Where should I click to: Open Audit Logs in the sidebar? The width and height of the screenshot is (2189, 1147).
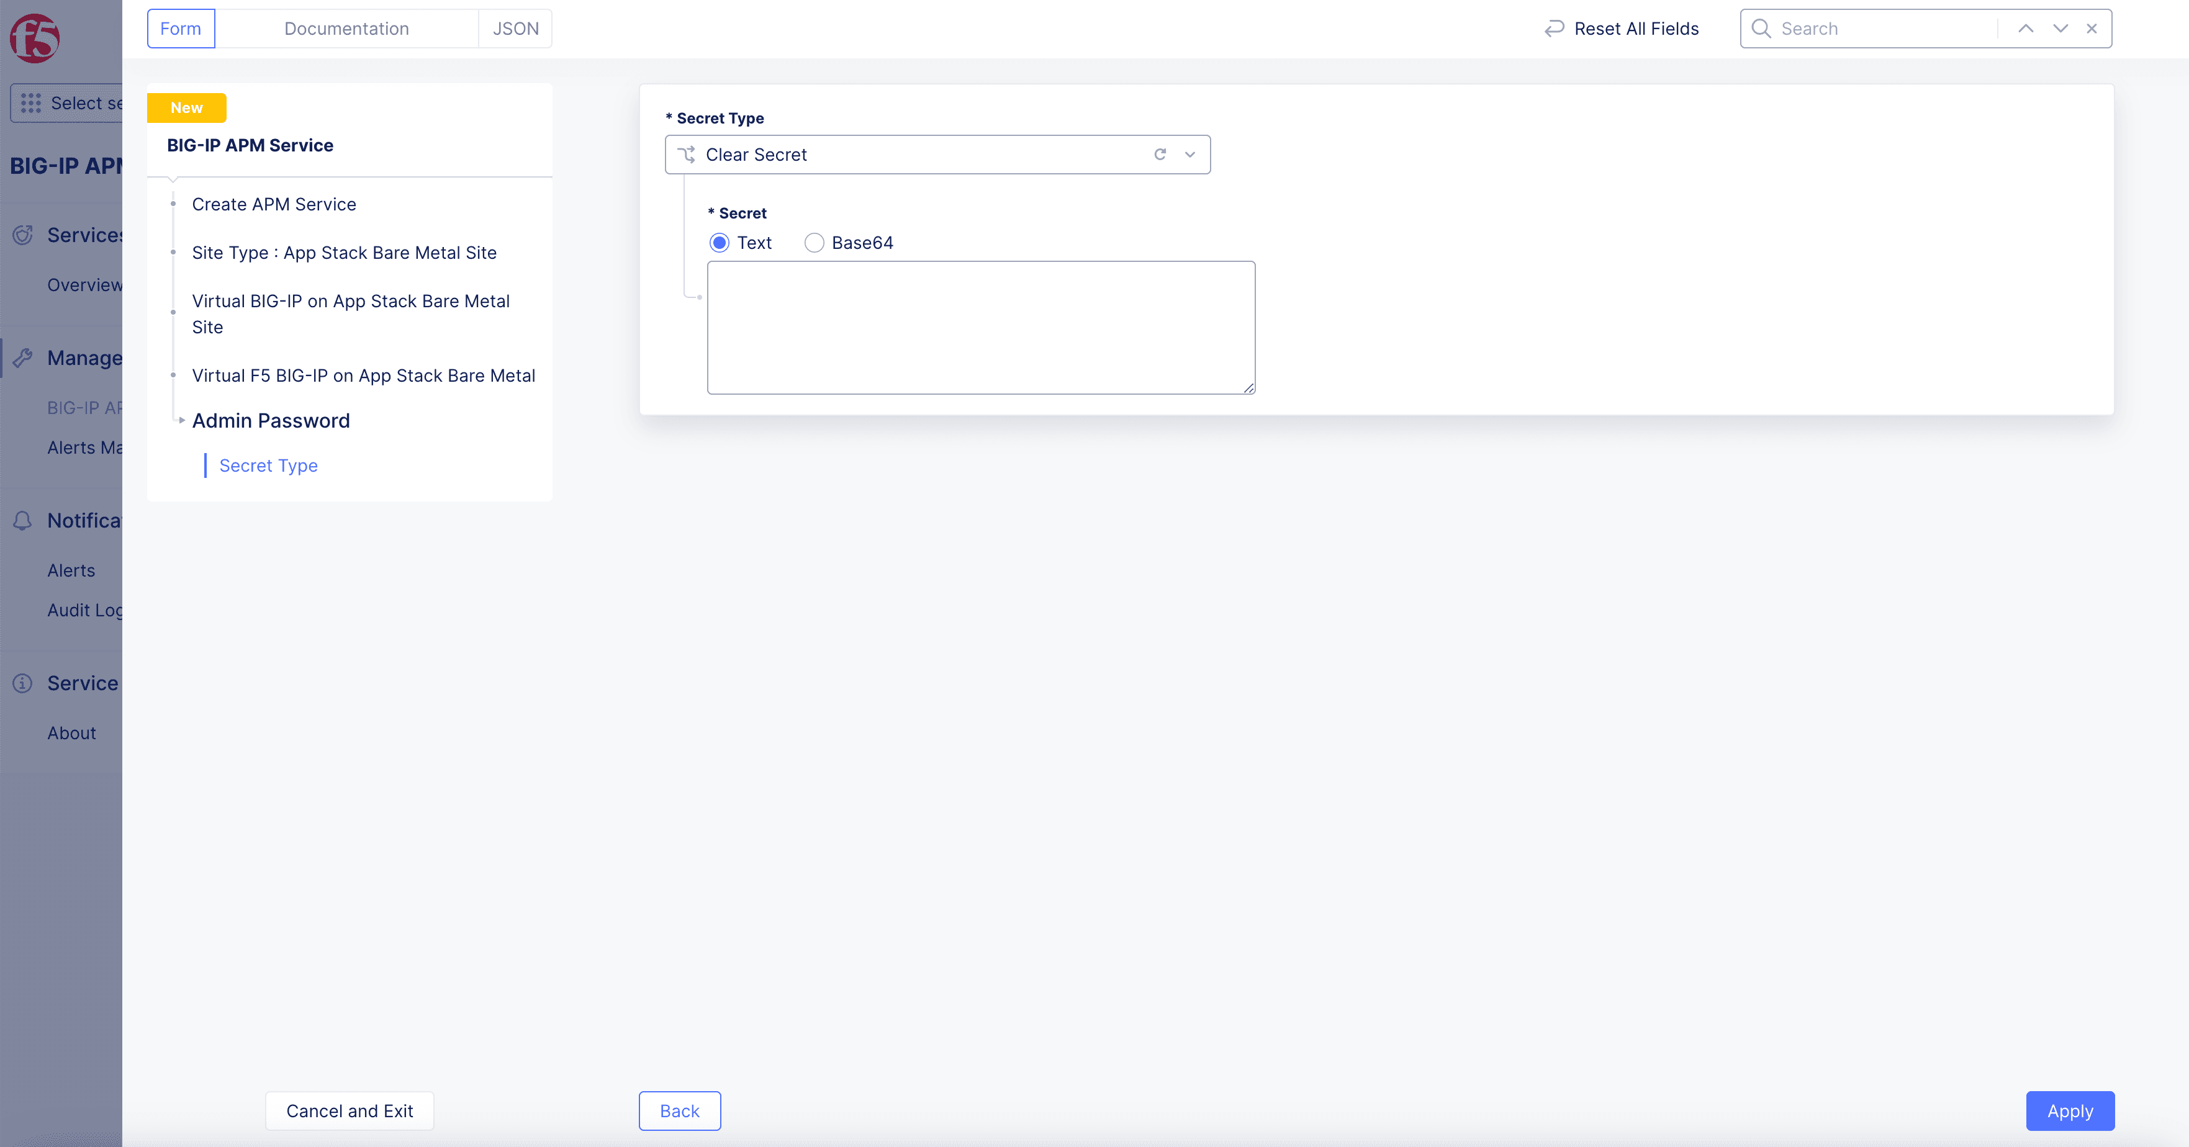(85, 611)
